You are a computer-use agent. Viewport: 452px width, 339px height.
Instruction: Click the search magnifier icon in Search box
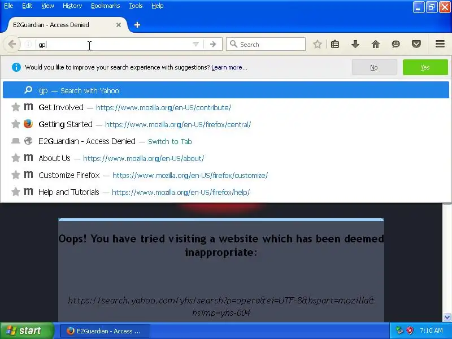point(233,44)
